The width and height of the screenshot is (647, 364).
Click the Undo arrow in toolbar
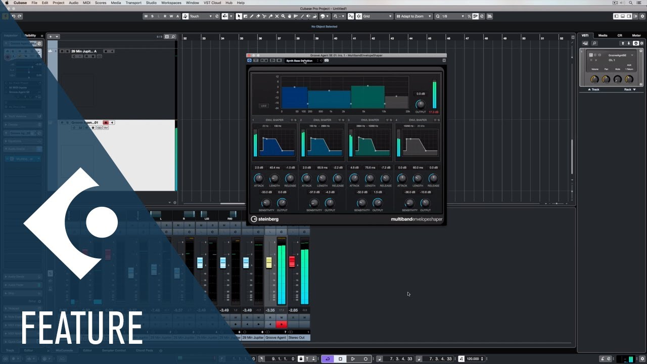[14, 16]
